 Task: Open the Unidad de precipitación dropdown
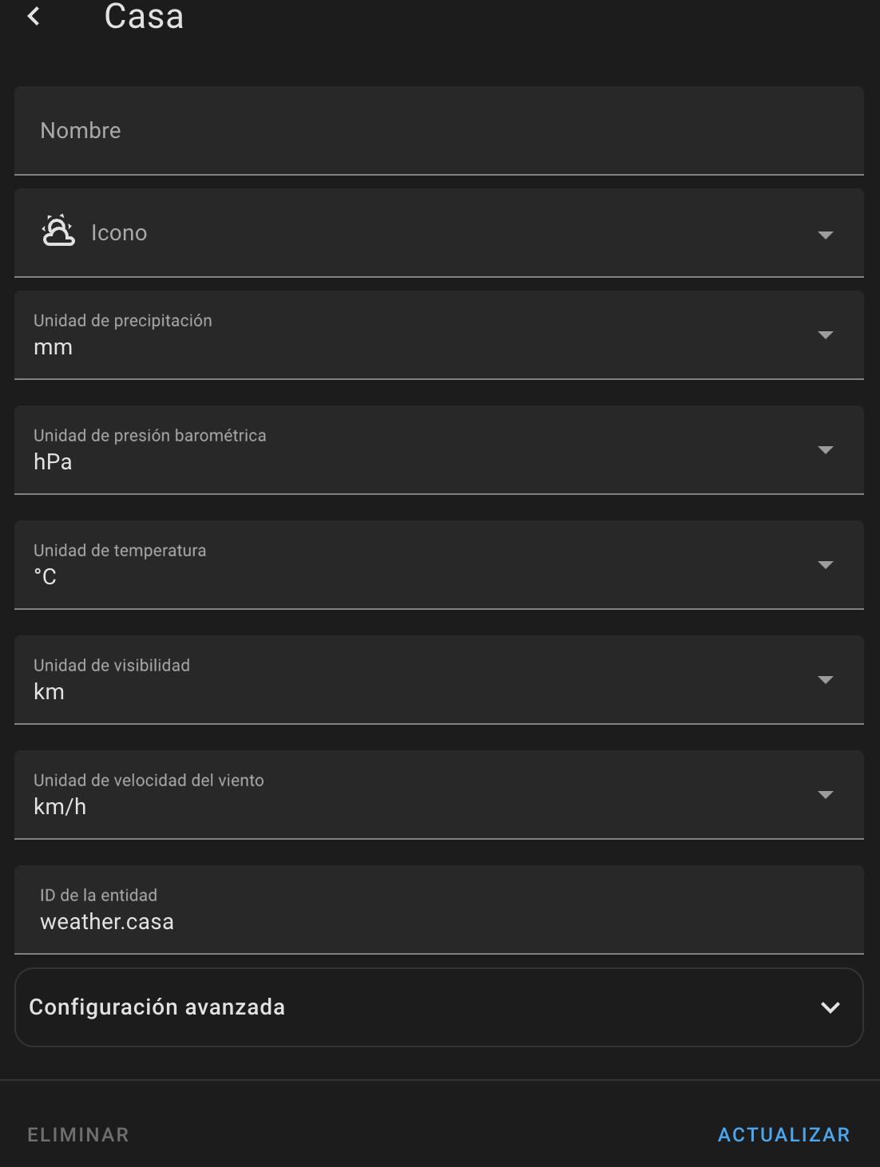coord(824,335)
